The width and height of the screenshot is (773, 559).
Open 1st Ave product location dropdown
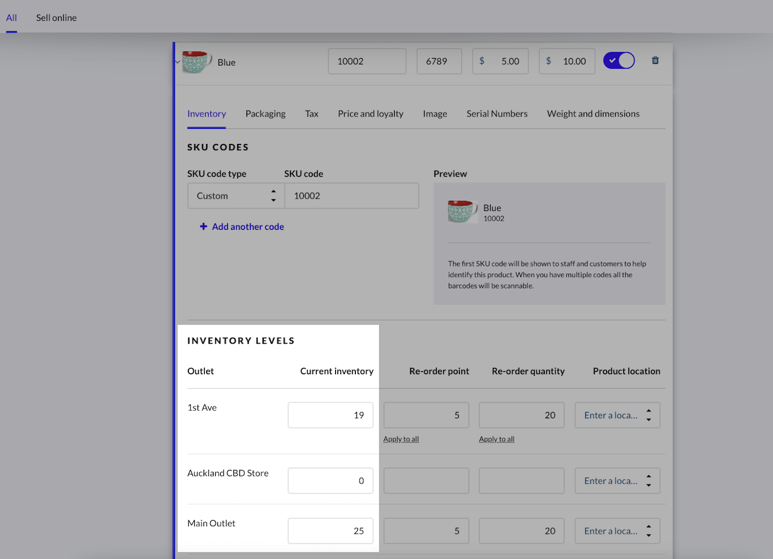pos(617,415)
